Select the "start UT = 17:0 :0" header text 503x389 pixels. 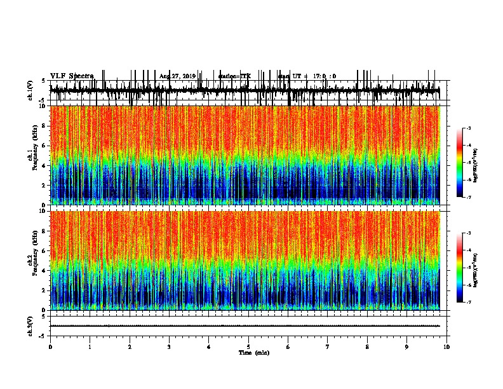(x=307, y=76)
